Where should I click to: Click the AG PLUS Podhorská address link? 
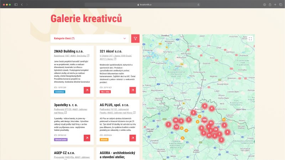click(x=116, y=111)
